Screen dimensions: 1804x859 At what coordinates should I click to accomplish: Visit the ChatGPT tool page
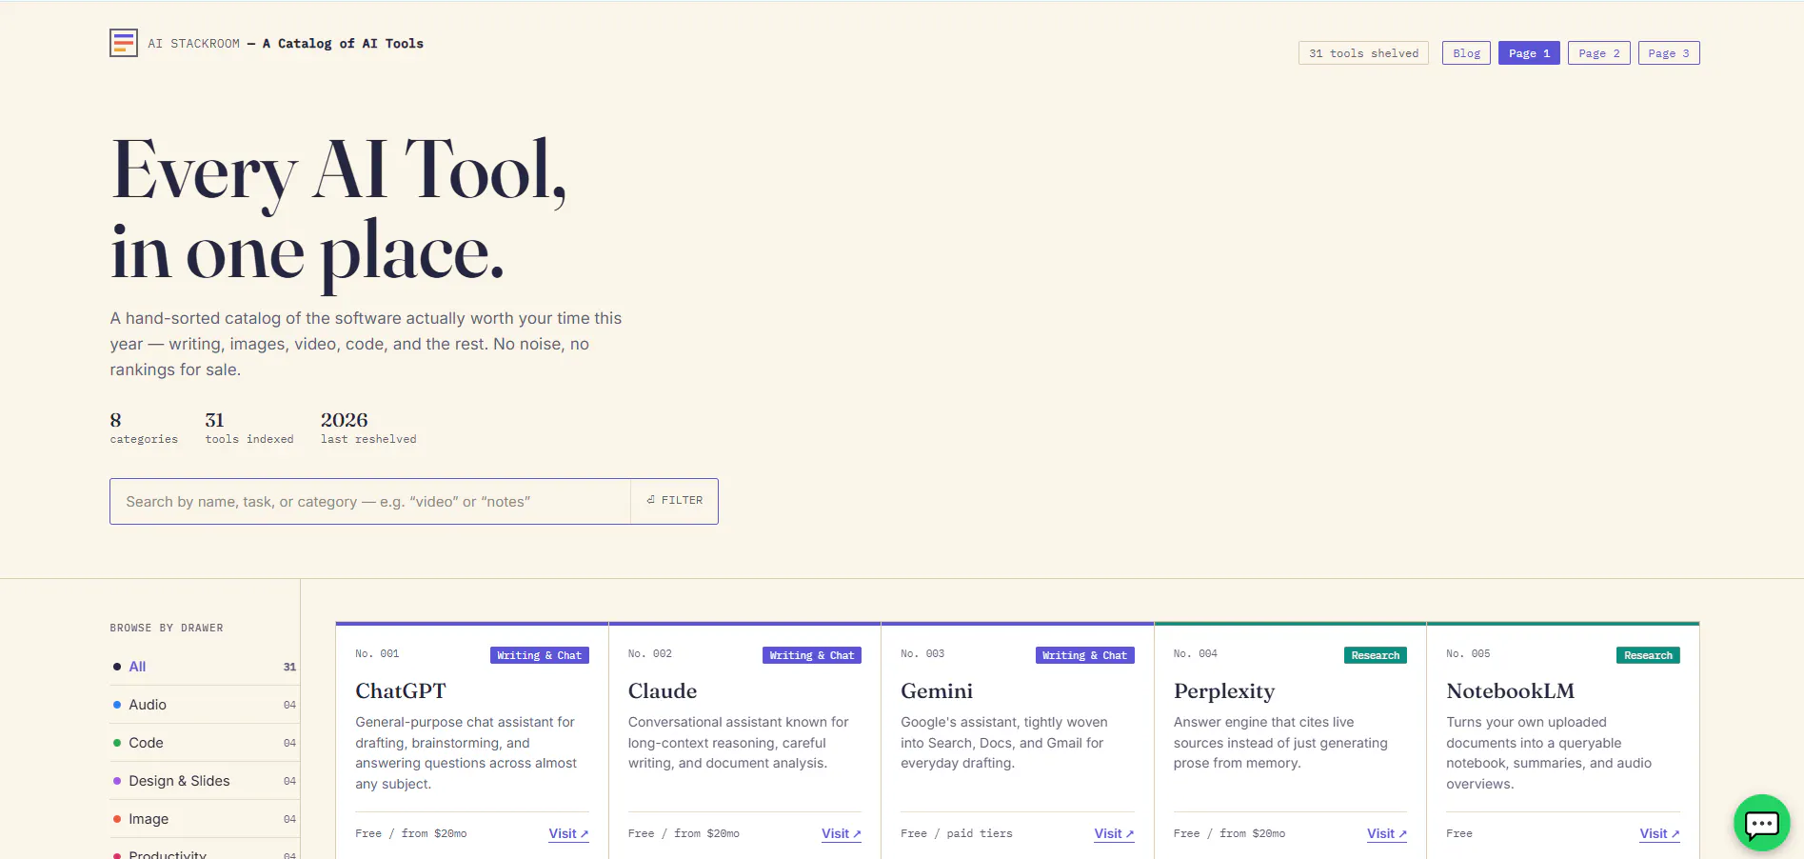(x=568, y=833)
